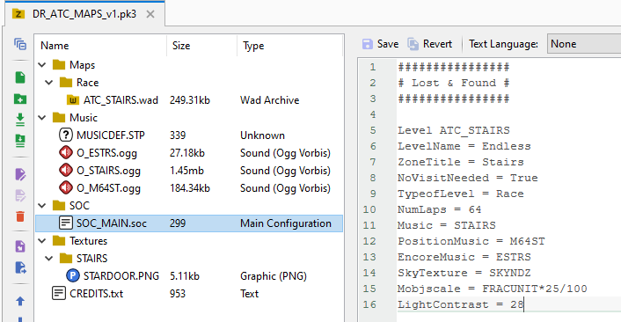The height and width of the screenshot is (322, 621).
Task: Click the Show All toggle icon in the archive toolbar
Action: click(x=20, y=44)
